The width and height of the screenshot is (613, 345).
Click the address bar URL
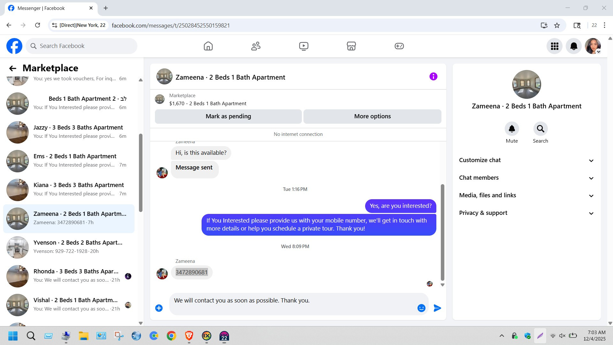point(171,25)
